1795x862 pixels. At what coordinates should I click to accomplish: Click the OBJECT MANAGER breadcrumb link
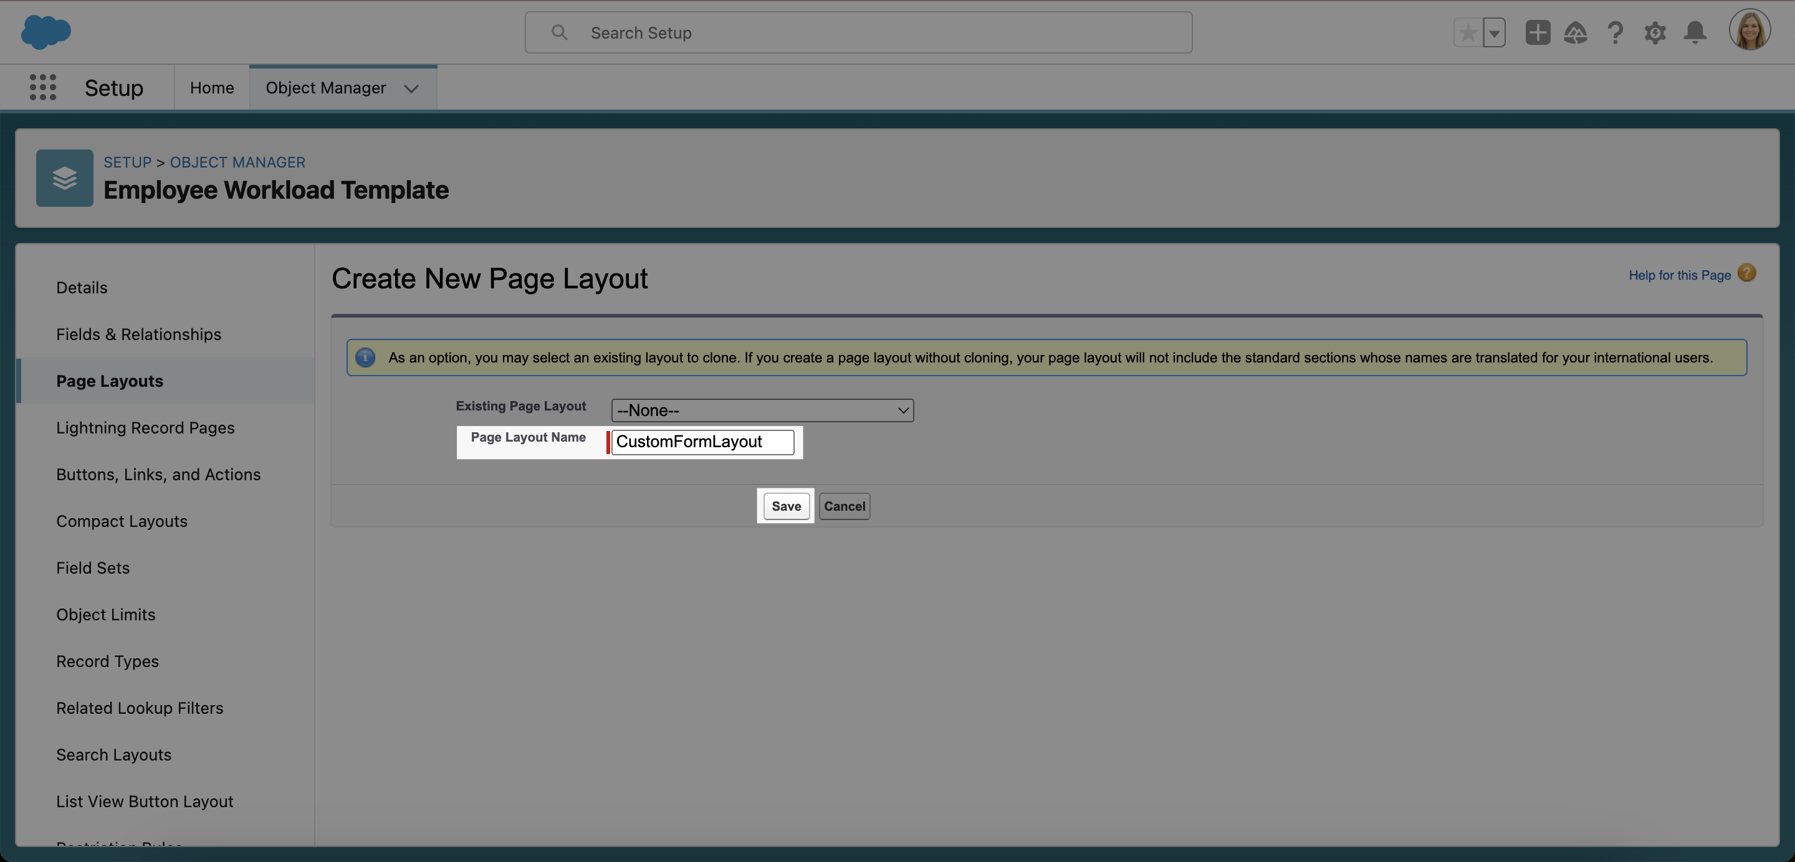point(237,162)
